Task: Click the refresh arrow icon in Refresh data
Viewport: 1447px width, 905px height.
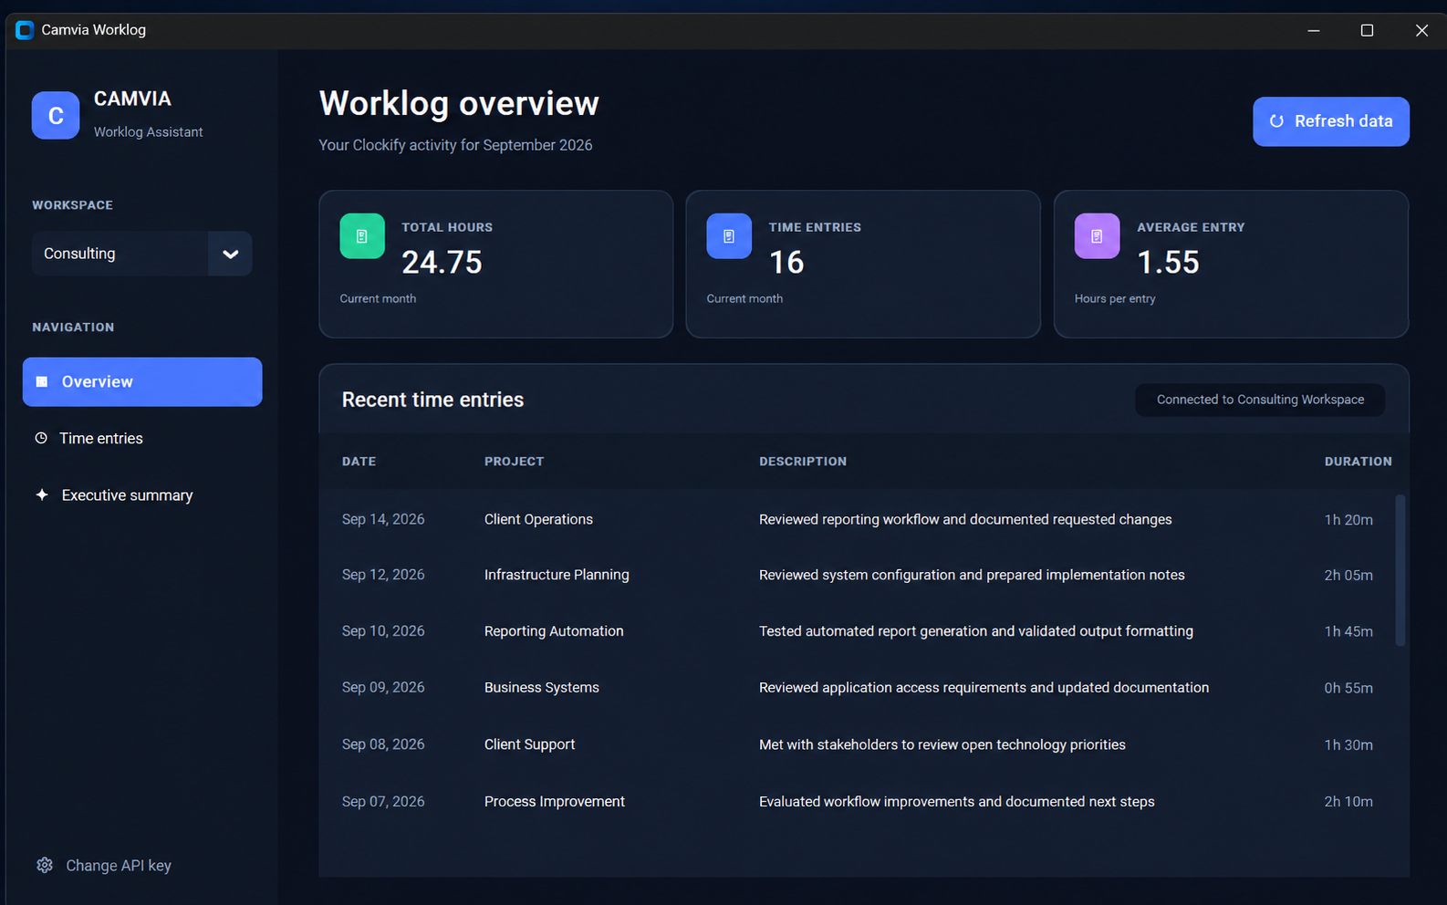Action: (1276, 121)
